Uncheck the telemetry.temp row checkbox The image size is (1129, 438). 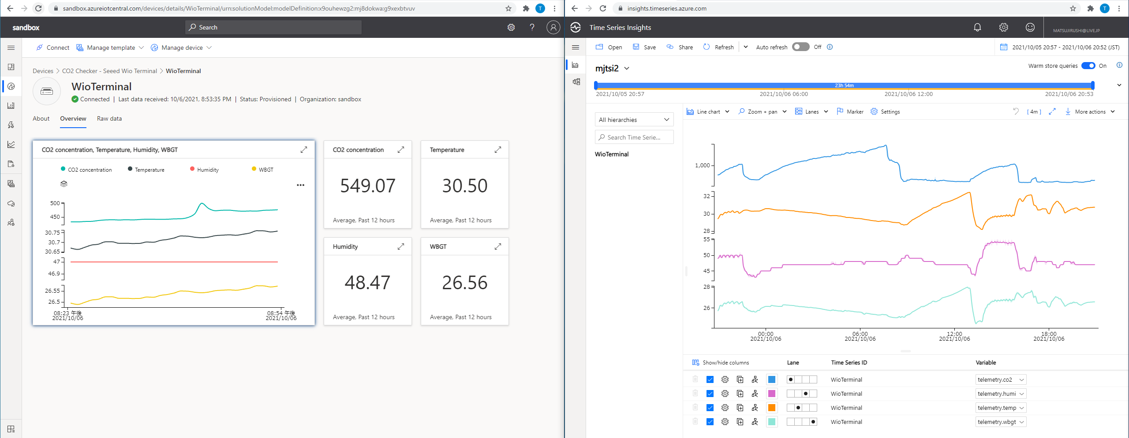point(710,408)
